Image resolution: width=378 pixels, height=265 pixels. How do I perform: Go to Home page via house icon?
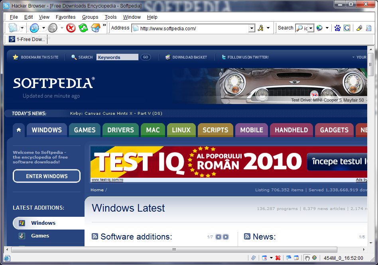96,28
